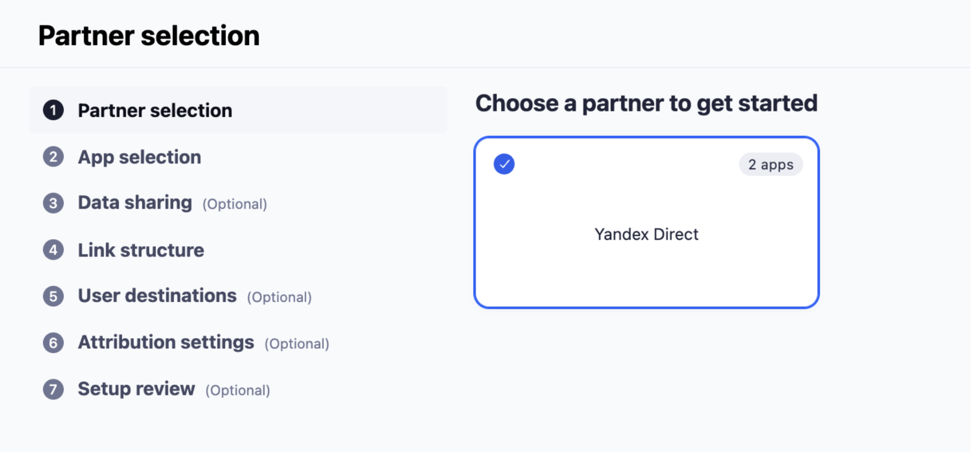
Task: Click the step 3 number circle icon
Action: point(53,203)
